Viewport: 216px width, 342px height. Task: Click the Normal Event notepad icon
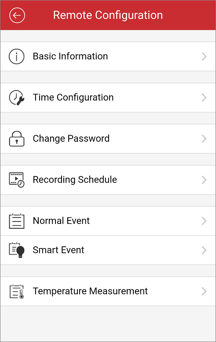(x=17, y=221)
